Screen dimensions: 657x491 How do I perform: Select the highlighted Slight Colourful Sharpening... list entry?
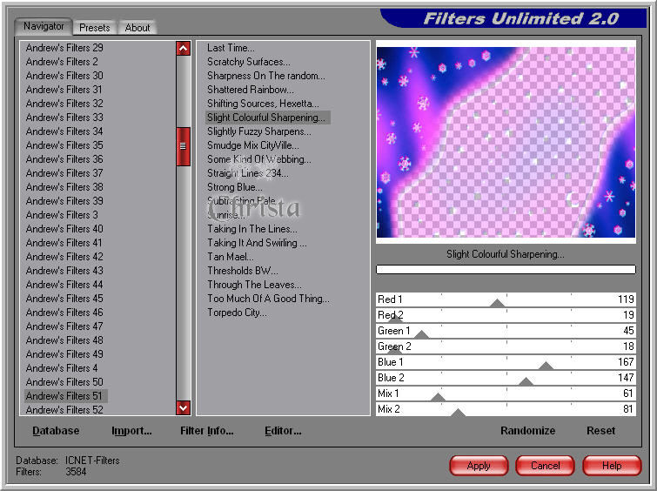point(268,118)
